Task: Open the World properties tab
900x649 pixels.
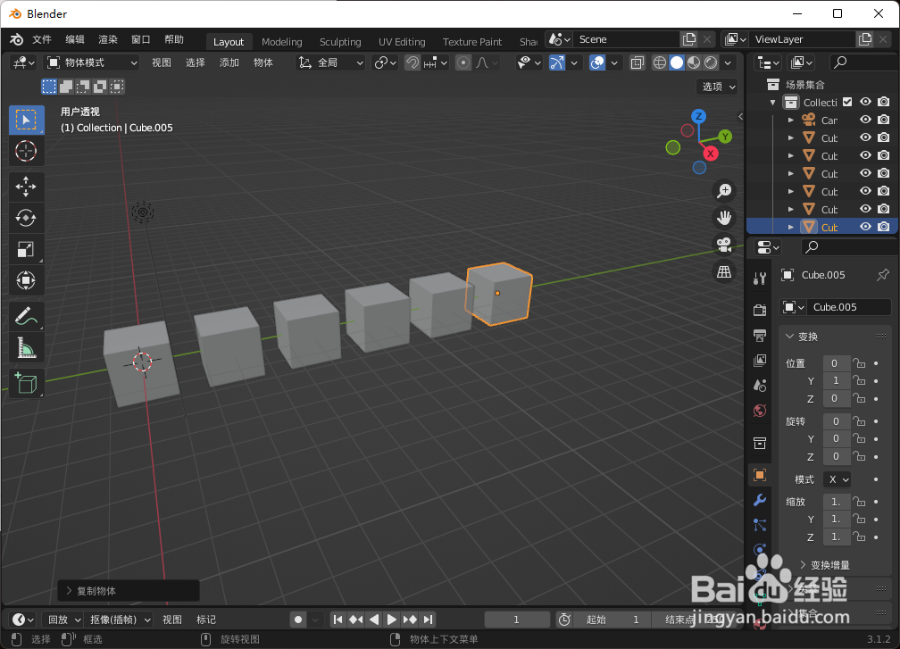Action: [x=760, y=411]
